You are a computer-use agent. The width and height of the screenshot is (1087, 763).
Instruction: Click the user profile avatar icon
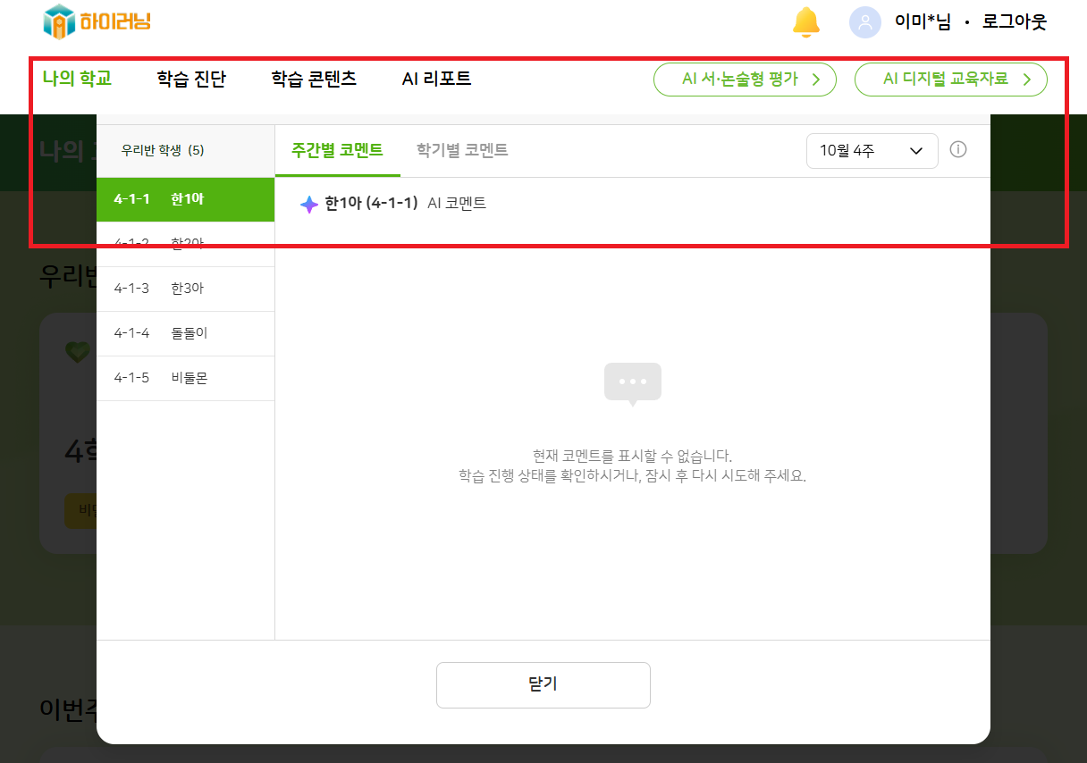[864, 22]
